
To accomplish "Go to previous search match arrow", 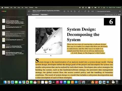I will (114, 15).
